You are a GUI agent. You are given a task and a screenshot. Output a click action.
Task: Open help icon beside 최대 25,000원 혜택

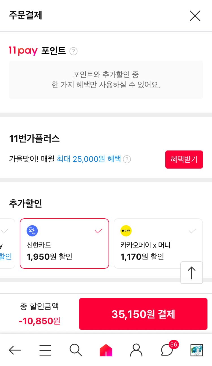tap(127, 160)
